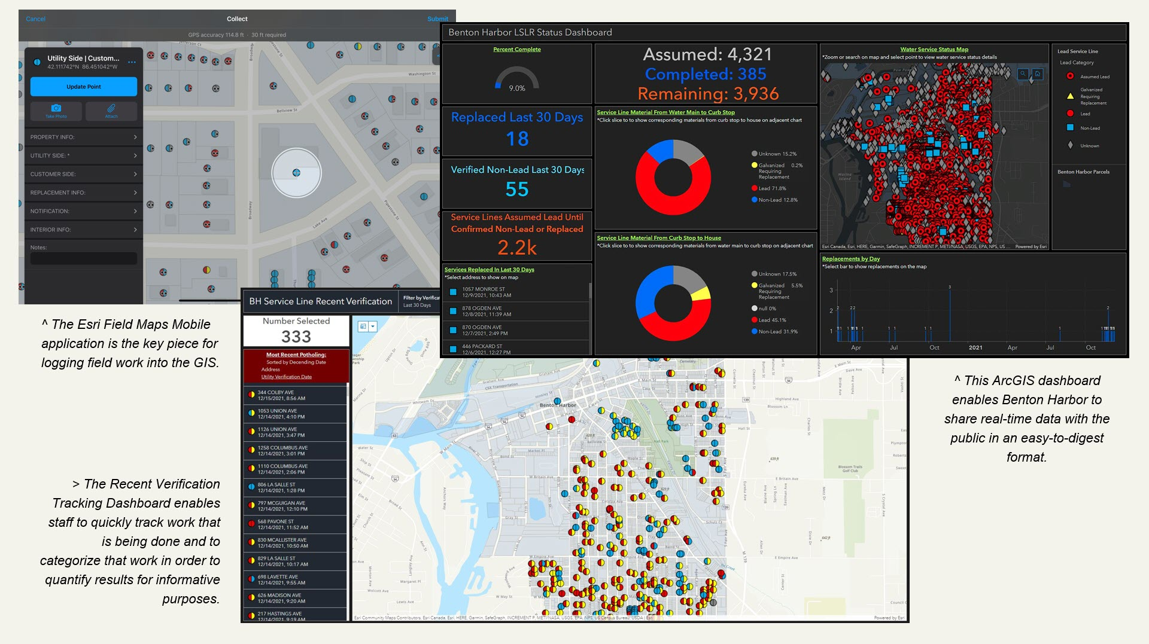Open the dropdown arrow beside the legend icon
1149x644 pixels.
tap(373, 326)
